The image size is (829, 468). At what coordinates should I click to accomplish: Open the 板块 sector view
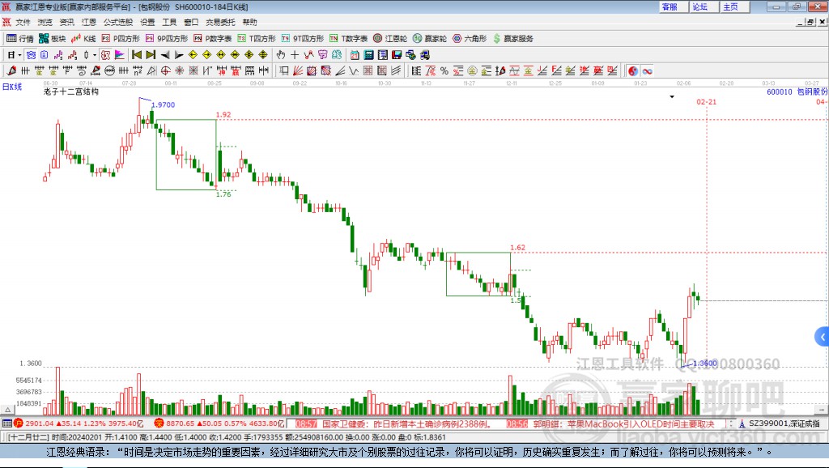point(52,38)
